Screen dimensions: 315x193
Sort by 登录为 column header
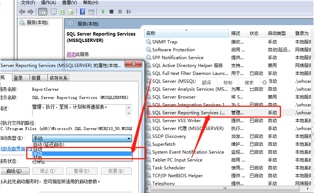302,33
